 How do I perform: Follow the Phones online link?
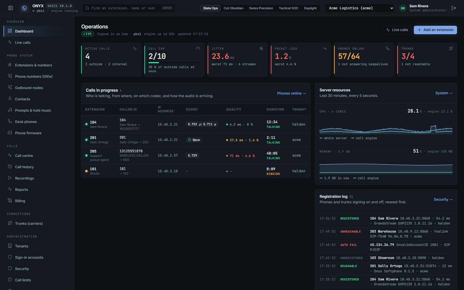(x=291, y=93)
